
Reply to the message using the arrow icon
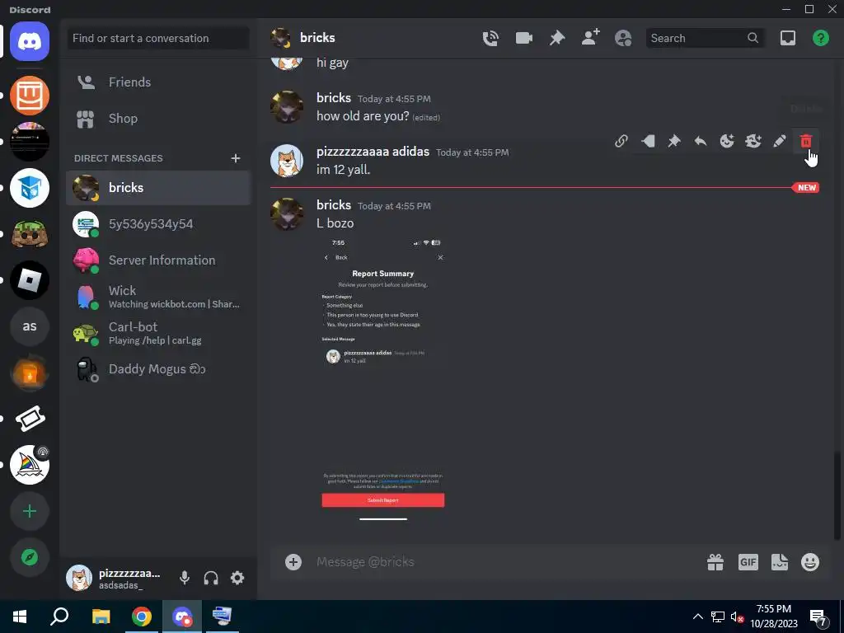tap(701, 141)
